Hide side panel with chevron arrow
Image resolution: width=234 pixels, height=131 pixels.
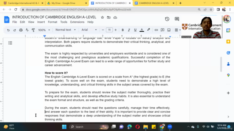click(x=228, y=117)
